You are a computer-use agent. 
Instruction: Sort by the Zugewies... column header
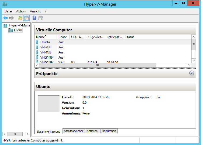(x=95, y=37)
